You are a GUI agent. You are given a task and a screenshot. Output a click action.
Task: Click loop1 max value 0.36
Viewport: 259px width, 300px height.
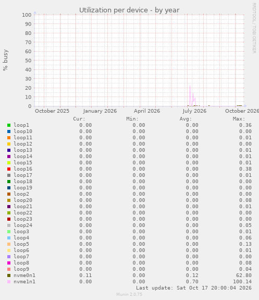coord(245,125)
